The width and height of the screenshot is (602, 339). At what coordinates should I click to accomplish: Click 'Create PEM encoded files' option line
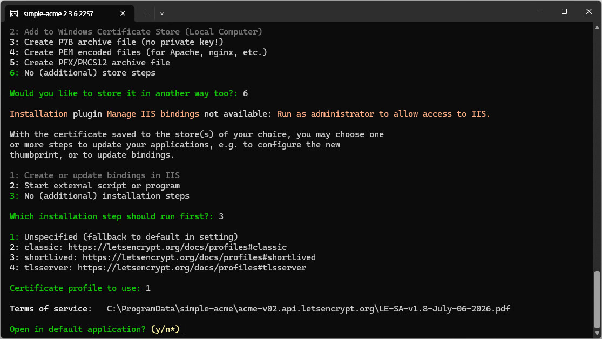coord(138,52)
